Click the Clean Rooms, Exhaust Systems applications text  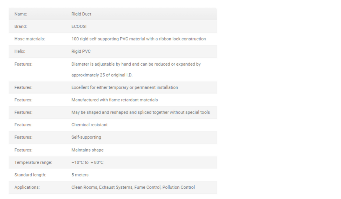coord(133,187)
